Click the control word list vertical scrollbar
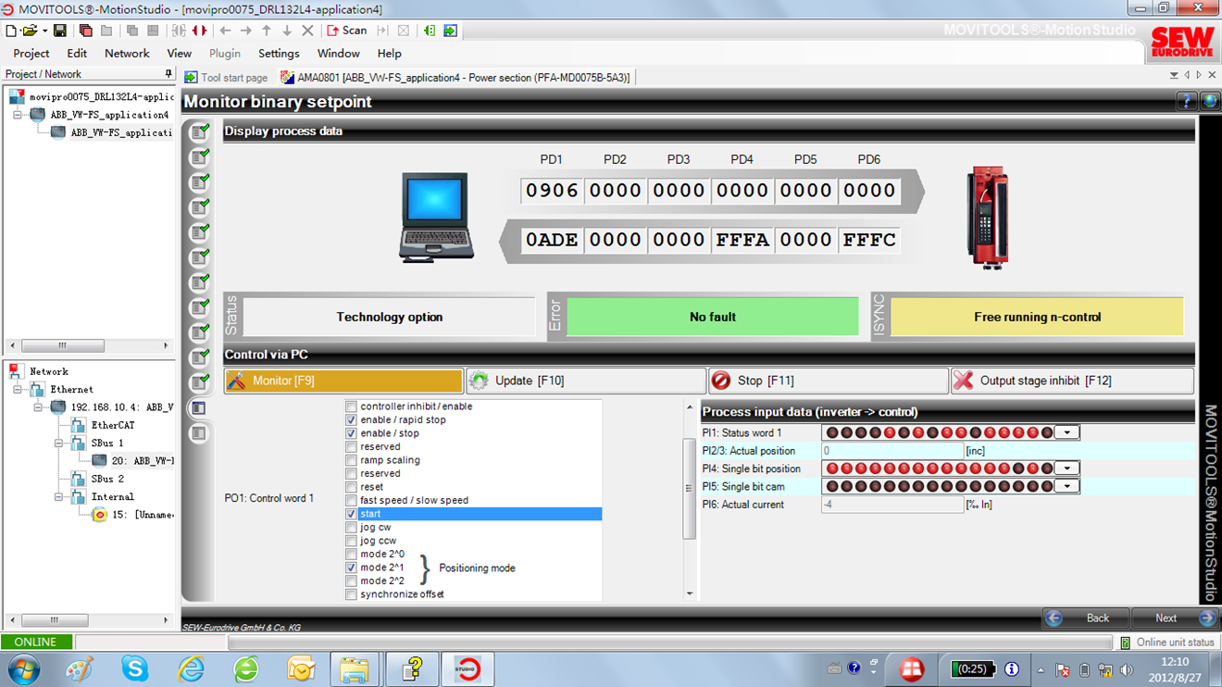The height and width of the screenshot is (687, 1222). (689, 488)
